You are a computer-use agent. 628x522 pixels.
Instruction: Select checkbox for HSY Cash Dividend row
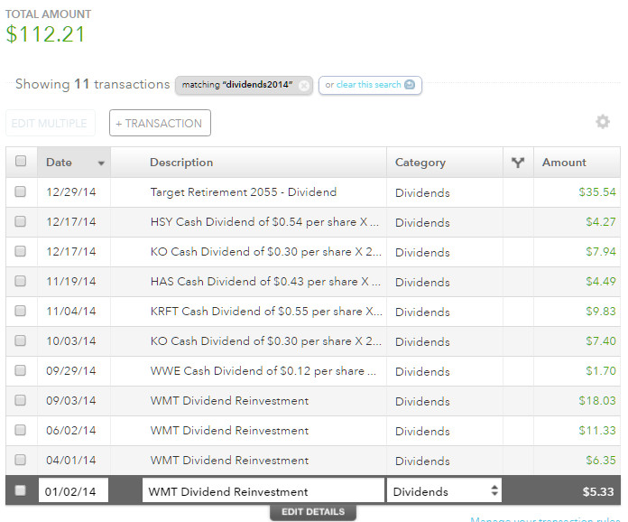click(x=21, y=221)
